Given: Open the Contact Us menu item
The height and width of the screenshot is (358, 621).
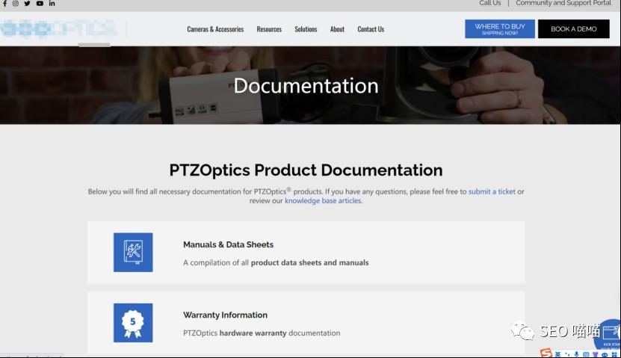Looking at the screenshot, I should [x=371, y=29].
